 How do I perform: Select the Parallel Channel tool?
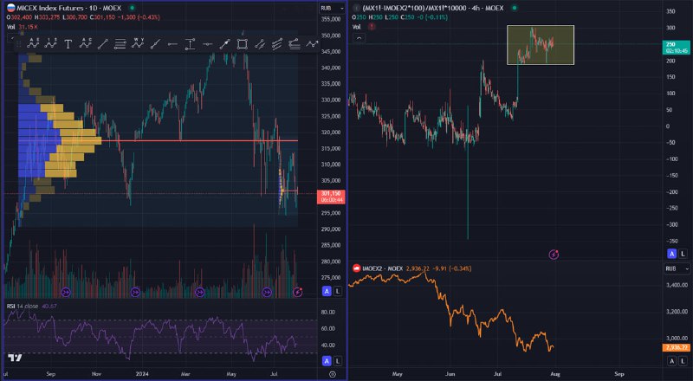tap(260, 44)
